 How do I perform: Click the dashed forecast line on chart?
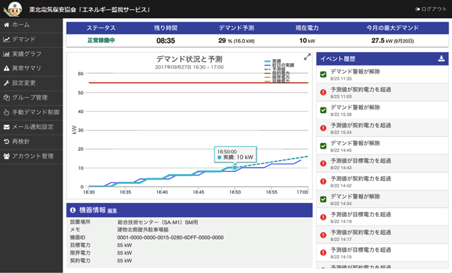[272, 161]
